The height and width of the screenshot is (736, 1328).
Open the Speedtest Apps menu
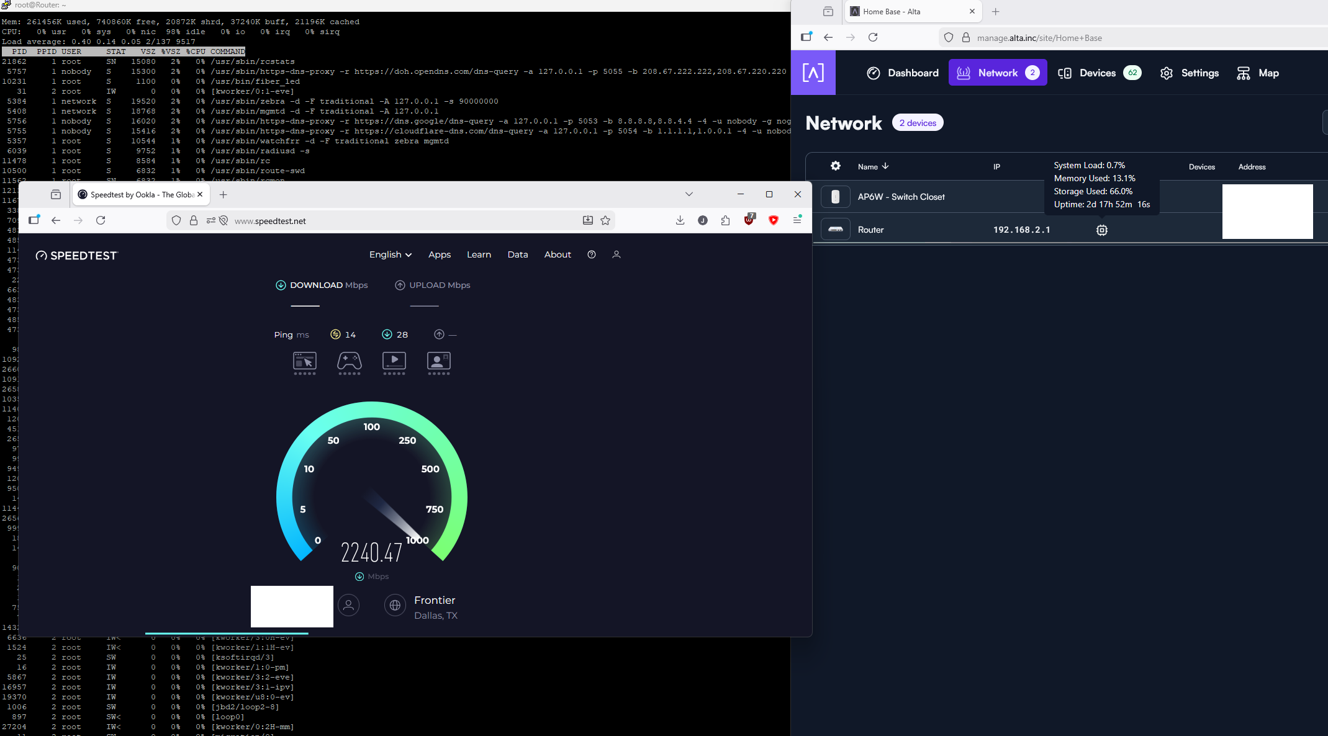[439, 254]
